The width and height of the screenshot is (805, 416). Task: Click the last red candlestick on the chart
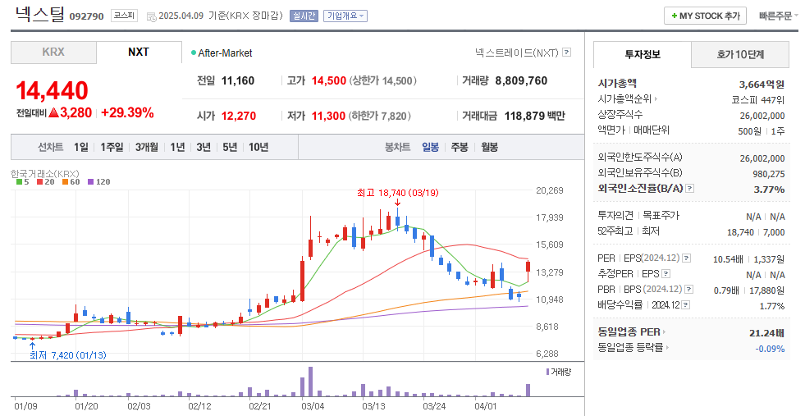point(528,271)
